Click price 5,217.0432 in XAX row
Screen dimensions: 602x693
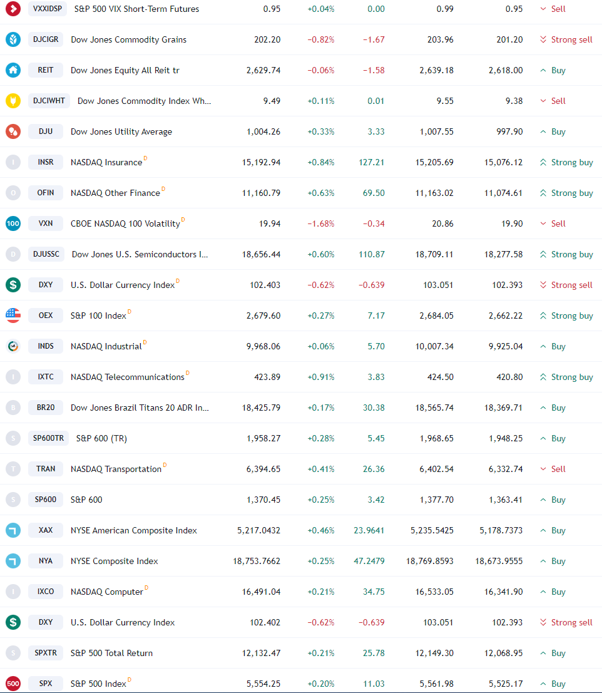point(259,530)
